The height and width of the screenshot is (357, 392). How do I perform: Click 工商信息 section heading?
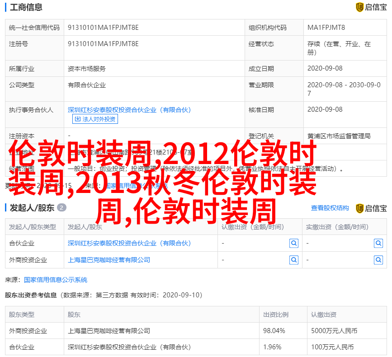click(26, 7)
